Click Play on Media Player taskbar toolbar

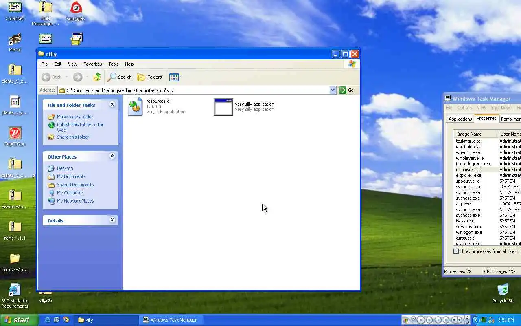coord(421,320)
